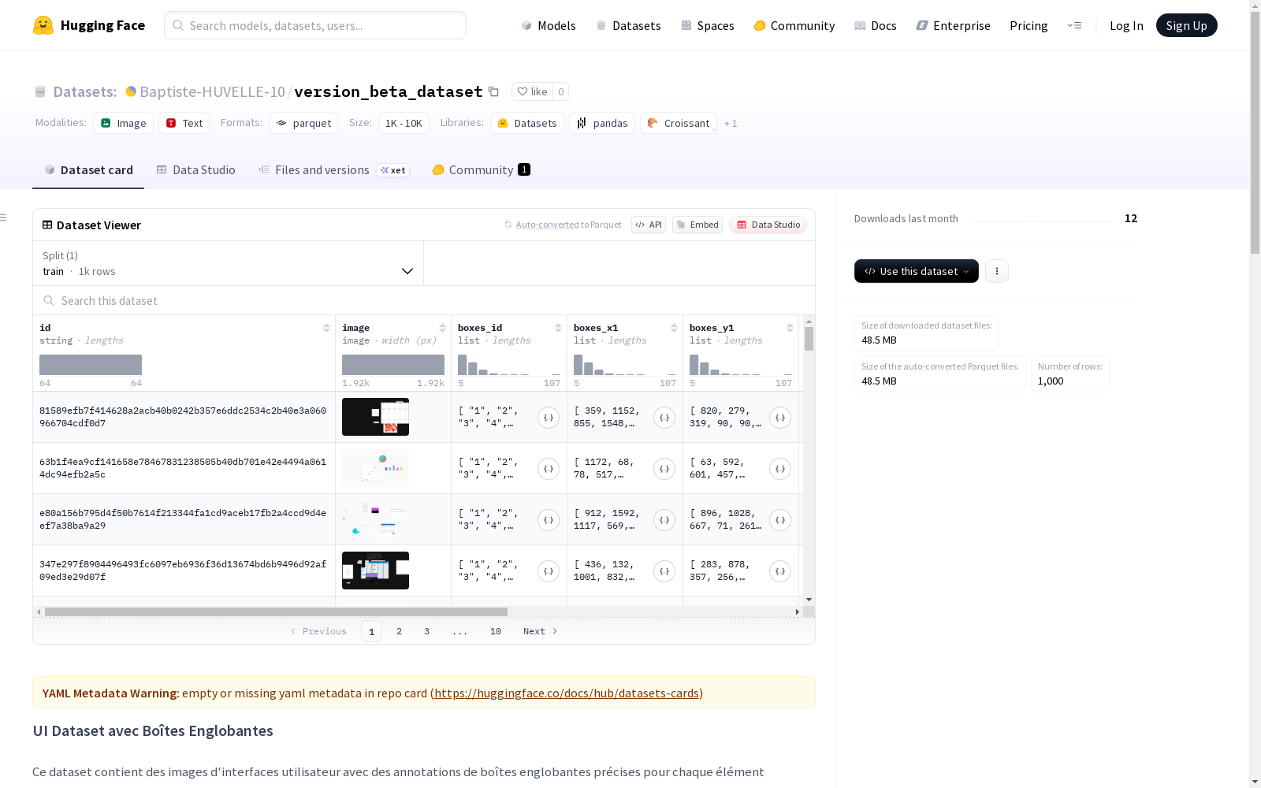Image resolution: width=1261 pixels, height=788 pixels.
Task: Click the id lengths histogram bar
Action: pyautogui.click(x=91, y=365)
